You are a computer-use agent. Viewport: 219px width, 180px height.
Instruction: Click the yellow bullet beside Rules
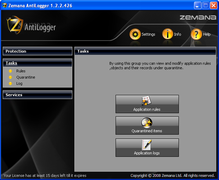click(10, 71)
